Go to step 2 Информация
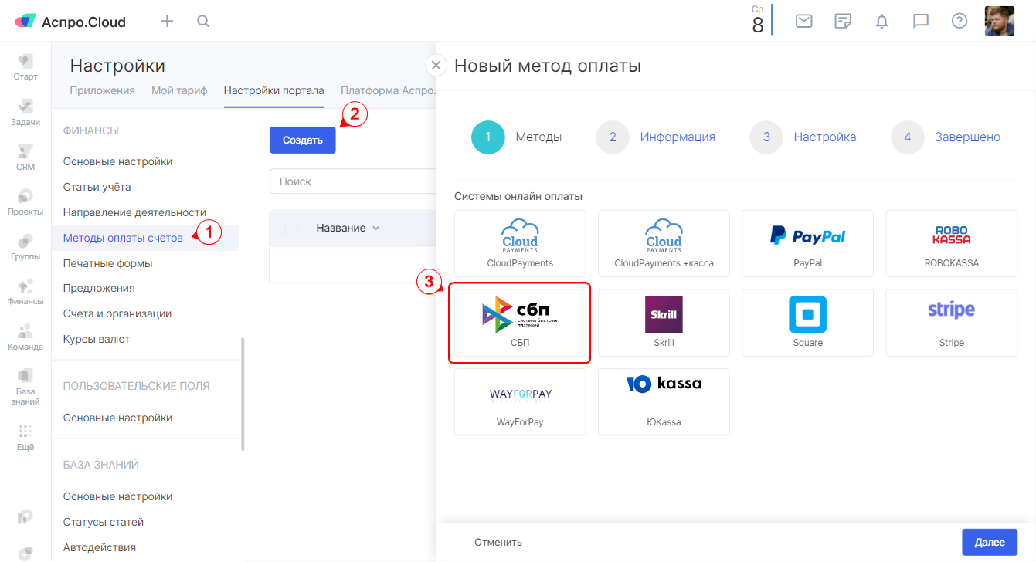Viewport: 1036px width, 562px height. tap(656, 137)
